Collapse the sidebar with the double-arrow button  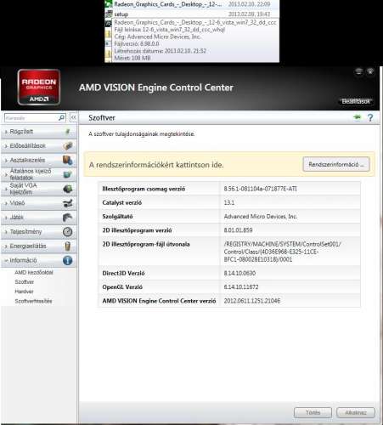[73, 117]
